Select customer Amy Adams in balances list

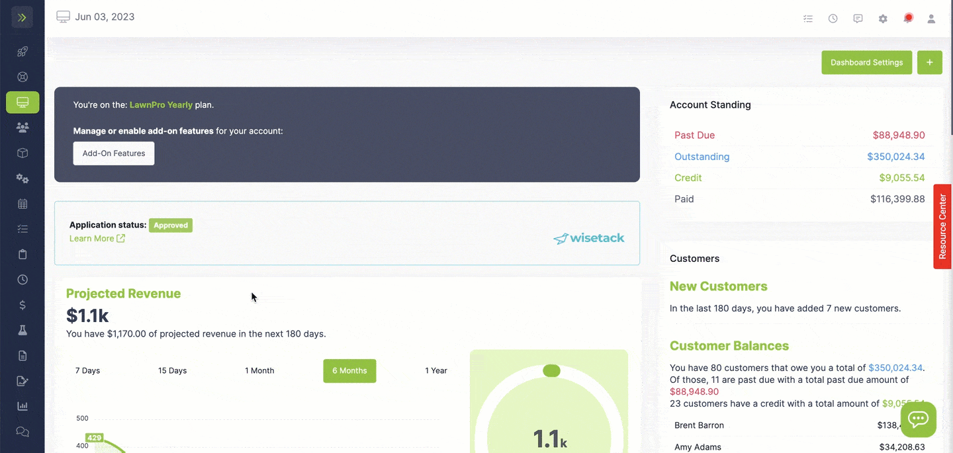pyautogui.click(x=698, y=447)
